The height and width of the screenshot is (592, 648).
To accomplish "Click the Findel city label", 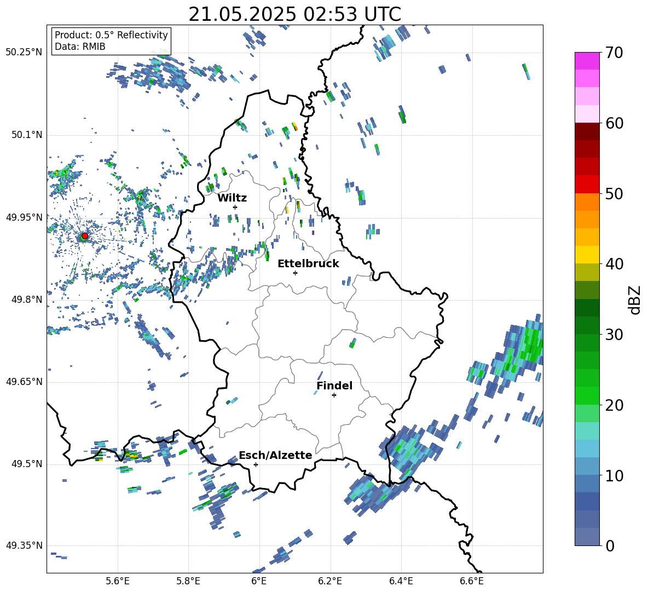I will pyautogui.click(x=334, y=386).
